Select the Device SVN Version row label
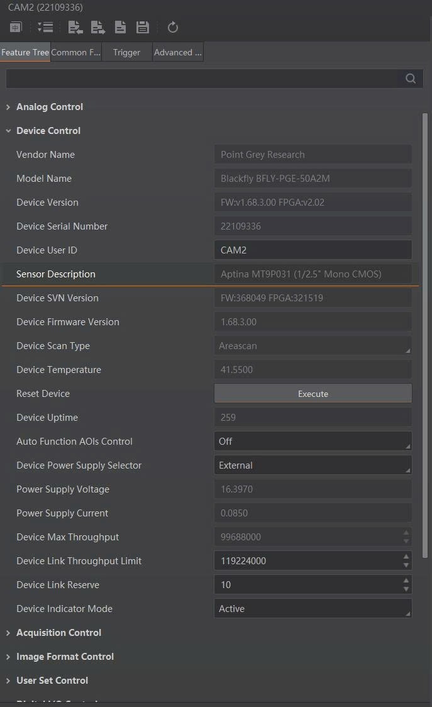432x707 pixels. click(x=57, y=298)
